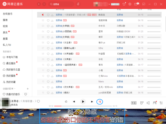Mute the volume speaker icon
The height and width of the screenshot is (124, 166).
point(148,103)
